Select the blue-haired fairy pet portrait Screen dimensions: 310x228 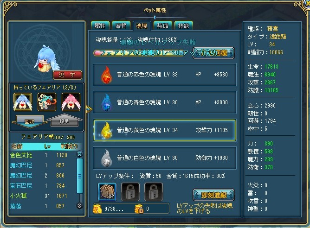pyautogui.click(x=23, y=102)
